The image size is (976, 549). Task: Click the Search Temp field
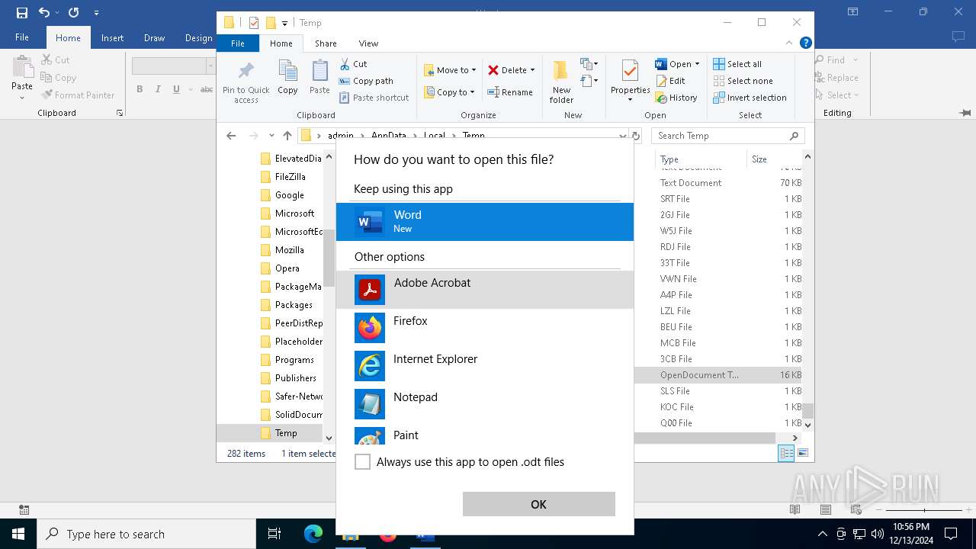728,136
